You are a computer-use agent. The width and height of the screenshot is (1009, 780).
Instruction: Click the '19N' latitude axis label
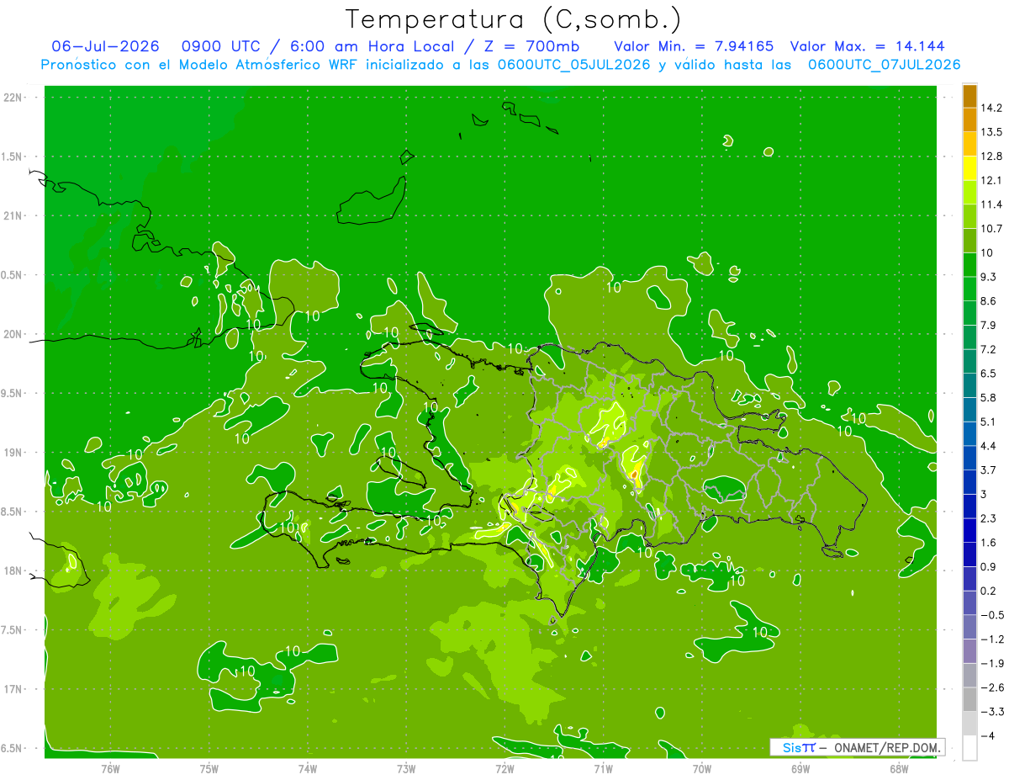tap(13, 453)
